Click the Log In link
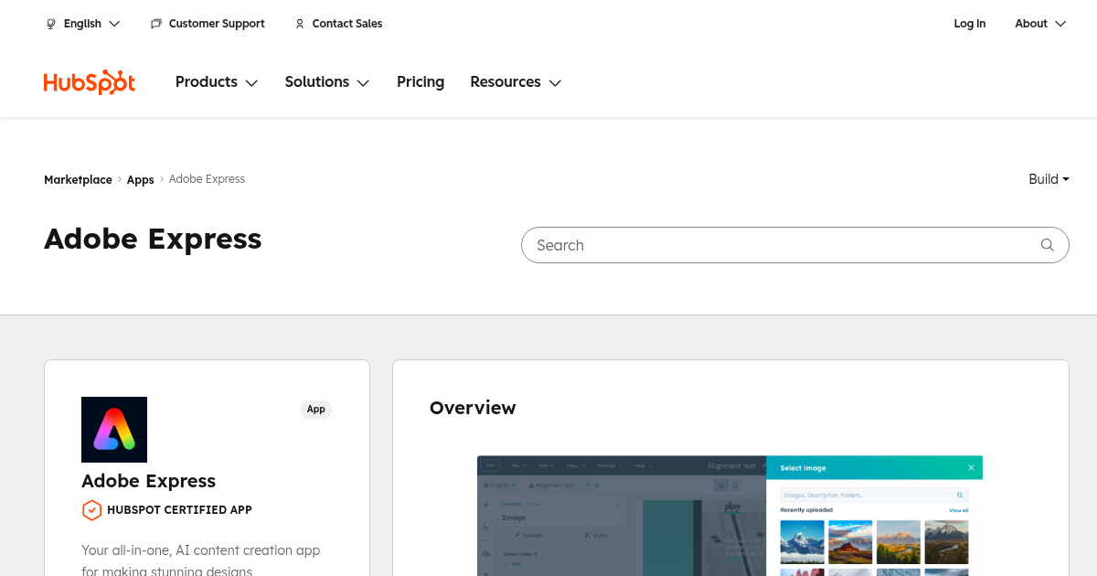The width and height of the screenshot is (1097, 576). point(969,24)
